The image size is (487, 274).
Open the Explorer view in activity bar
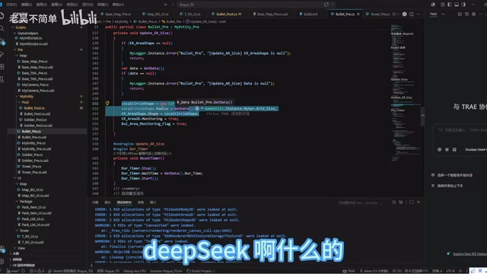click(x=2, y=15)
